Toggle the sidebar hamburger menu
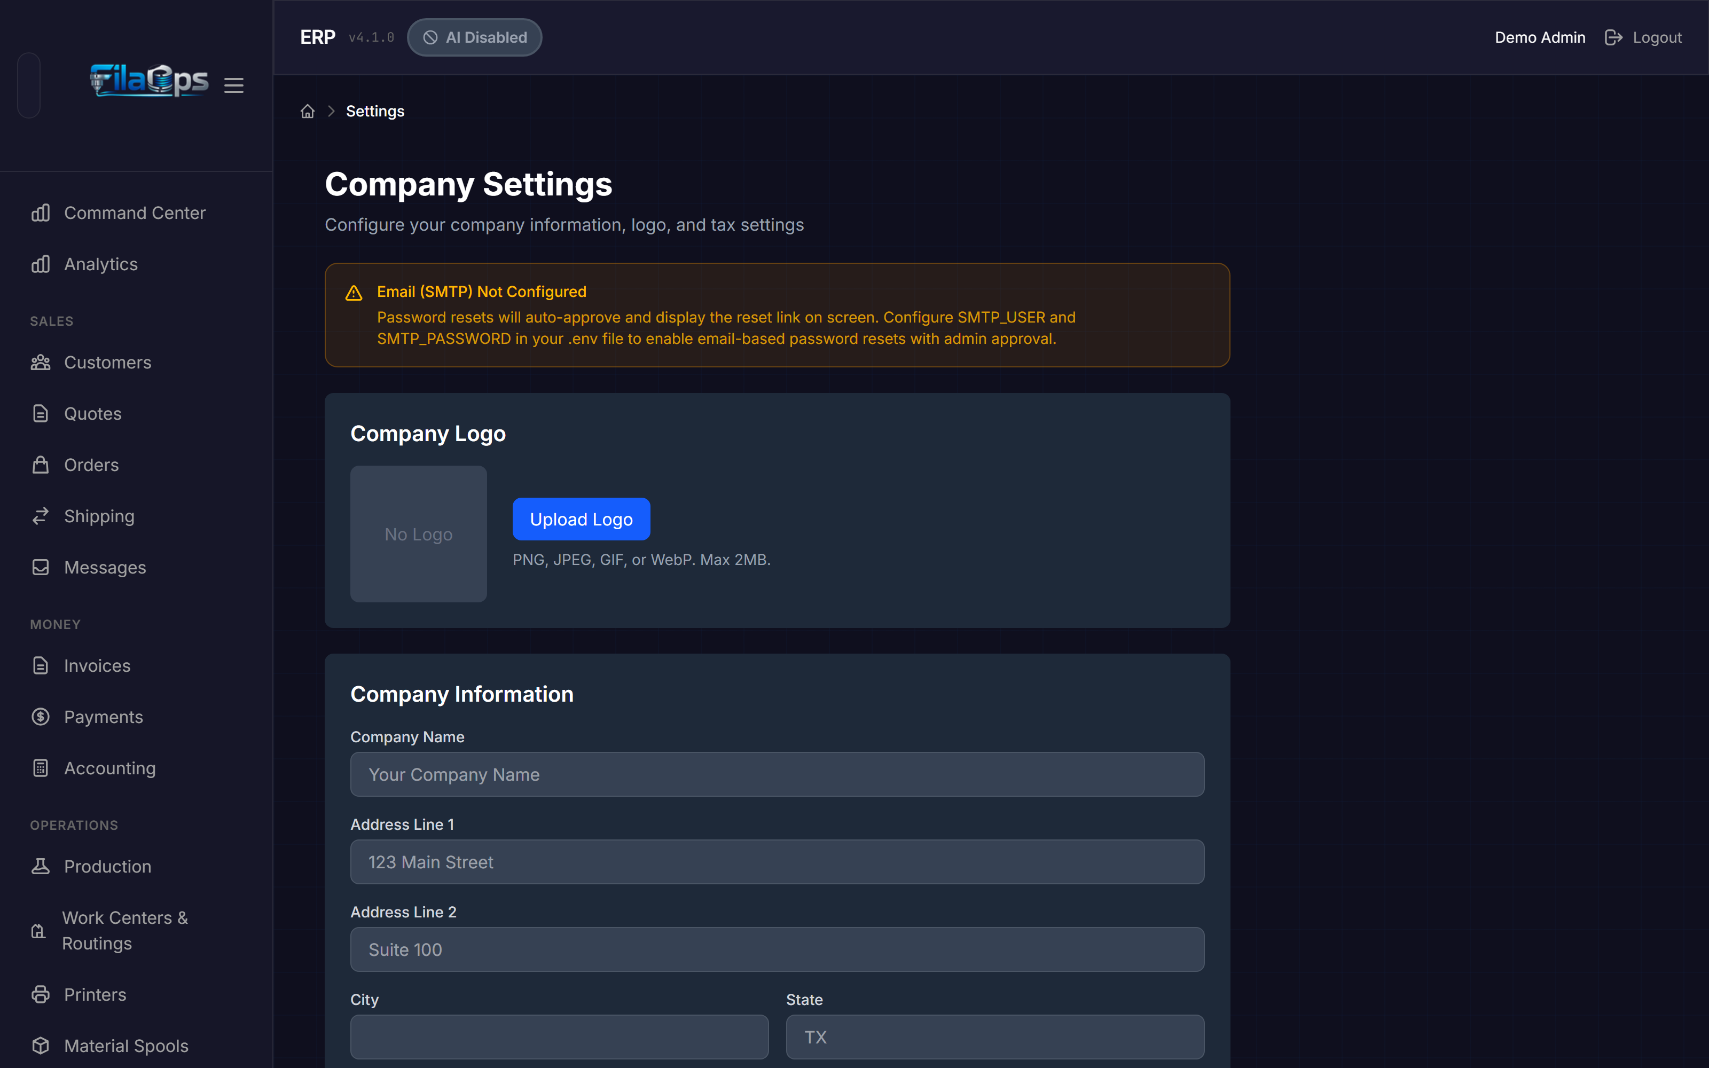This screenshot has width=1709, height=1068. (234, 85)
